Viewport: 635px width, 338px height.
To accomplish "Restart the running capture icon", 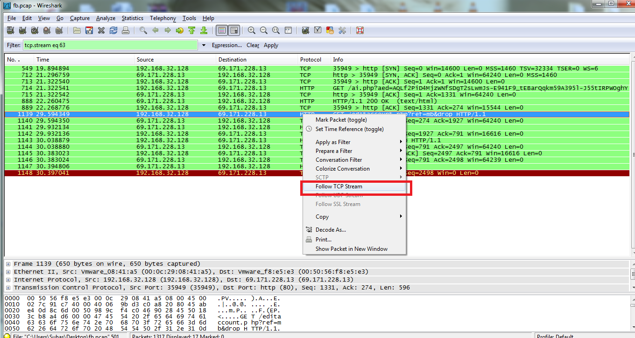I will [59, 31].
